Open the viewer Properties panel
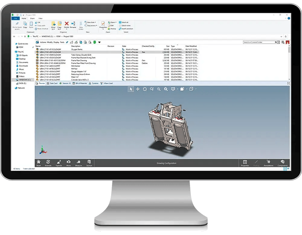The height and width of the screenshot is (235, 302). 245,163
